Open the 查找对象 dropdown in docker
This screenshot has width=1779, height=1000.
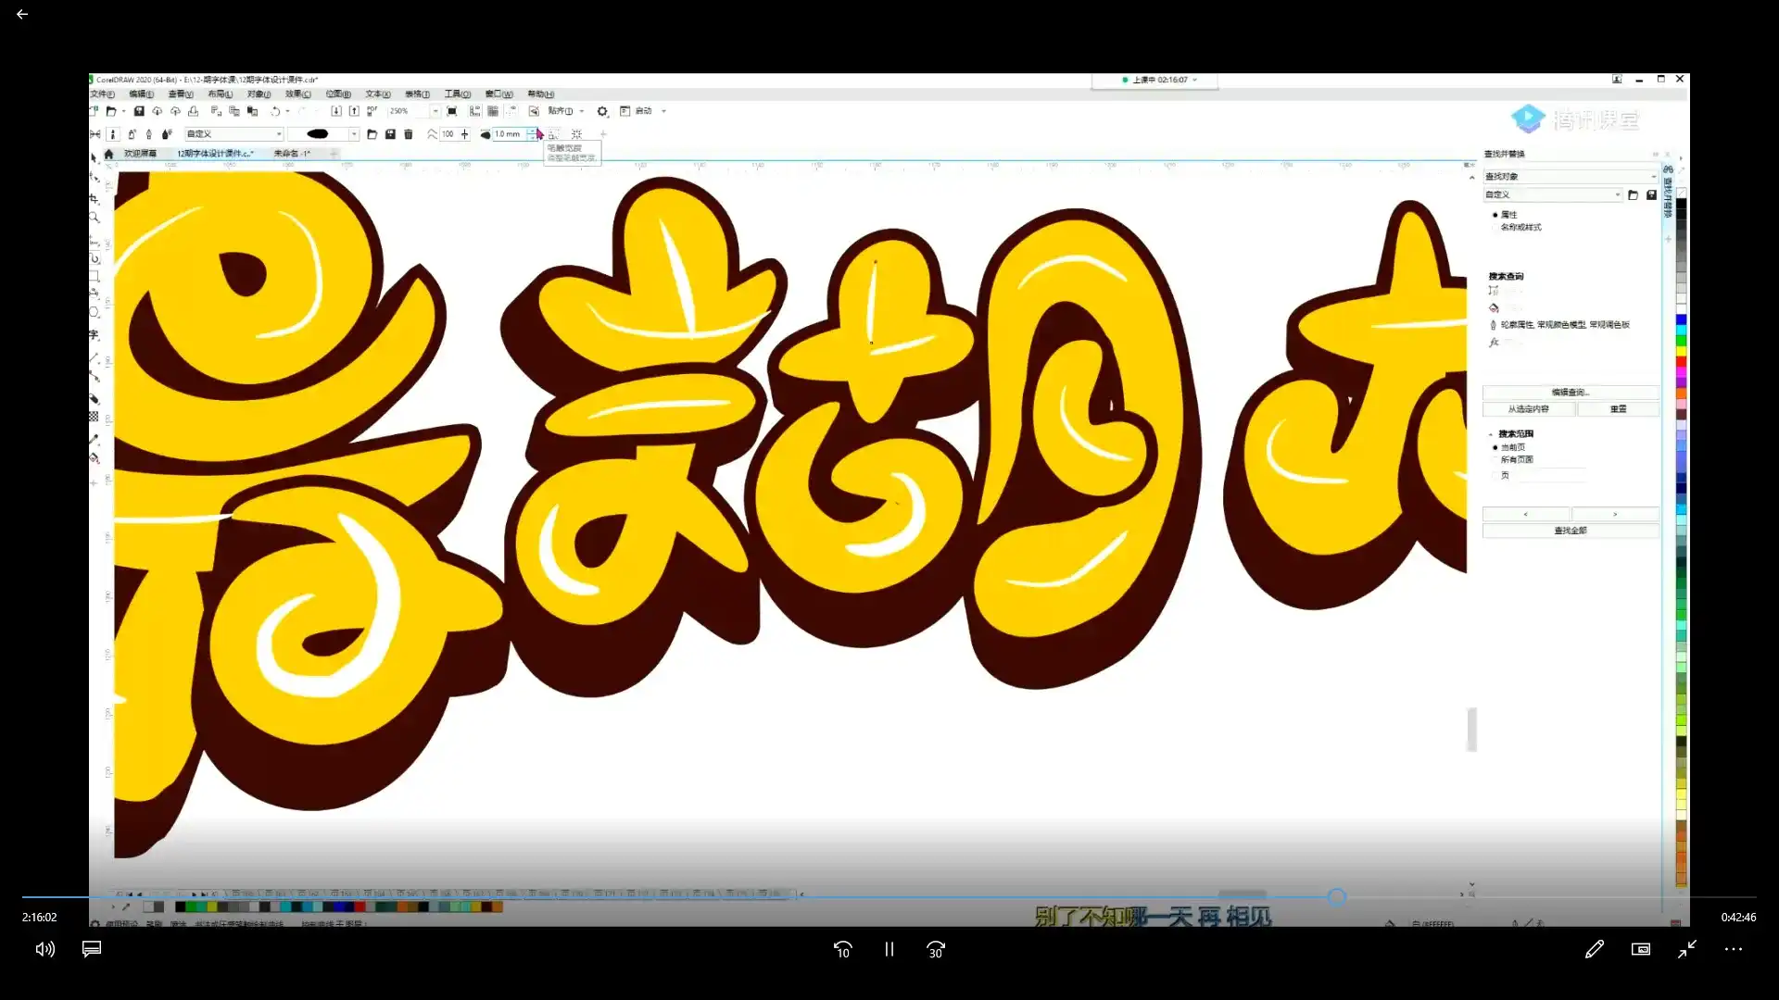(x=1570, y=176)
